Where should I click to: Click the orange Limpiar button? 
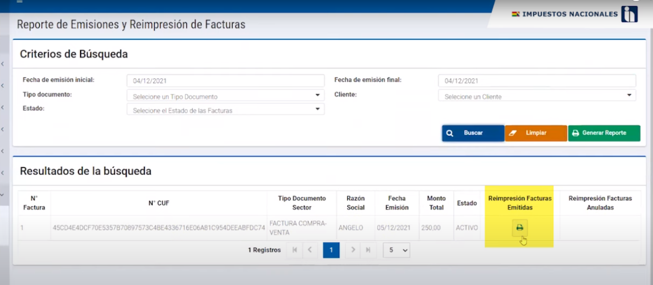tap(536, 133)
